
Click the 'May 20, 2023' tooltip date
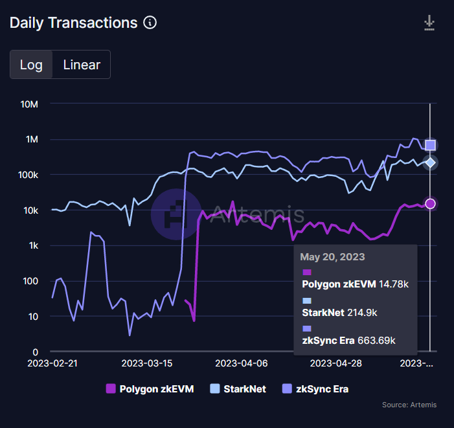[x=332, y=256]
